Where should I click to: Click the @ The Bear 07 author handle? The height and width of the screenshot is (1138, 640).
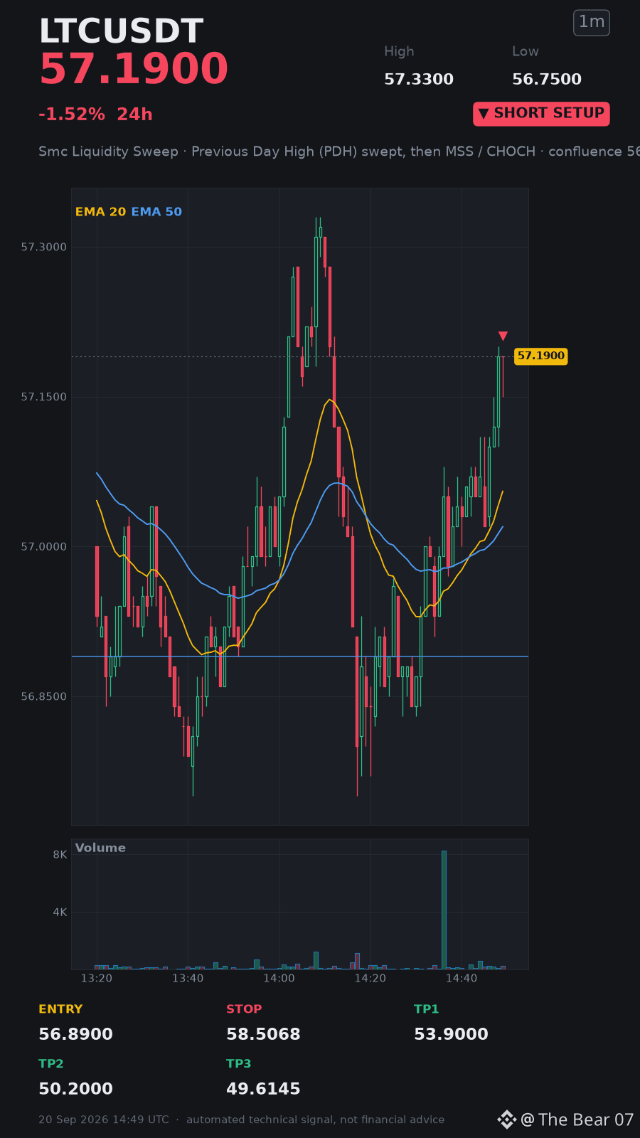(577, 1120)
